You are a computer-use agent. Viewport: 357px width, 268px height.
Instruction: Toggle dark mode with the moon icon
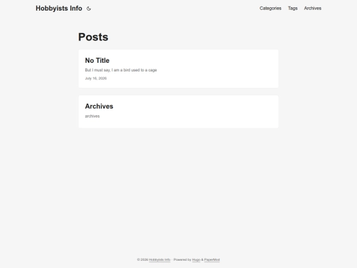89,9
